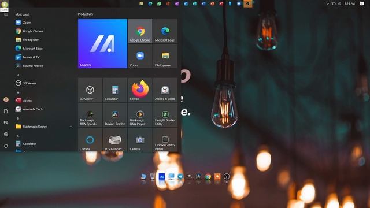Open the DaVinci Control Panels tile
The image size is (370, 208).
(165, 140)
